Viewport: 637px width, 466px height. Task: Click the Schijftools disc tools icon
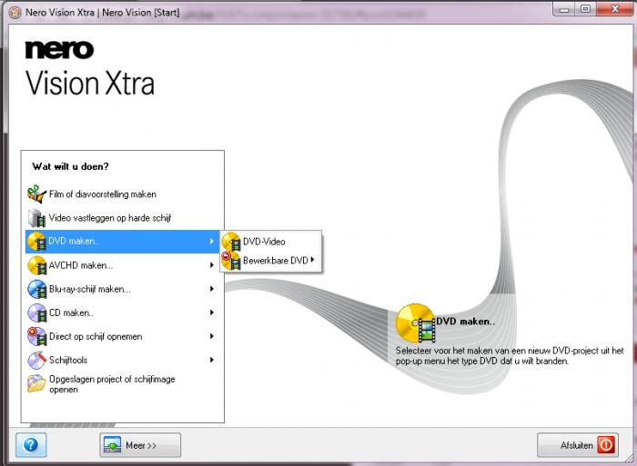pos(37,360)
